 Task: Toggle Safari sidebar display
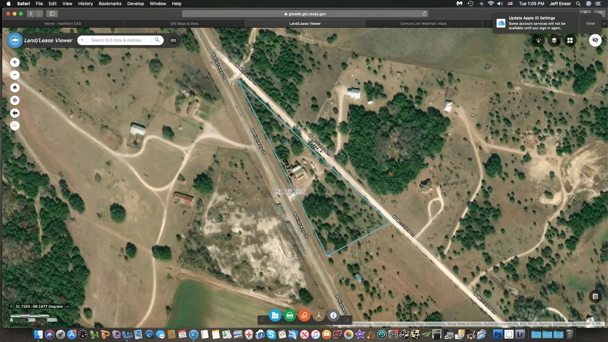pyautogui.click(x=52, y=14)
